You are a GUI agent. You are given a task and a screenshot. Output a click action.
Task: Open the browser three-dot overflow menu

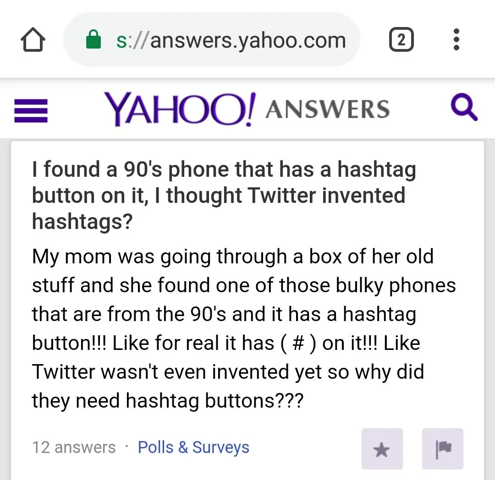[456, 40]
